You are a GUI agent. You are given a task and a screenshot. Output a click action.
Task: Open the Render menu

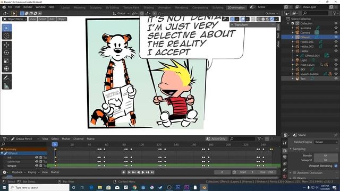(x=28, y=7)
